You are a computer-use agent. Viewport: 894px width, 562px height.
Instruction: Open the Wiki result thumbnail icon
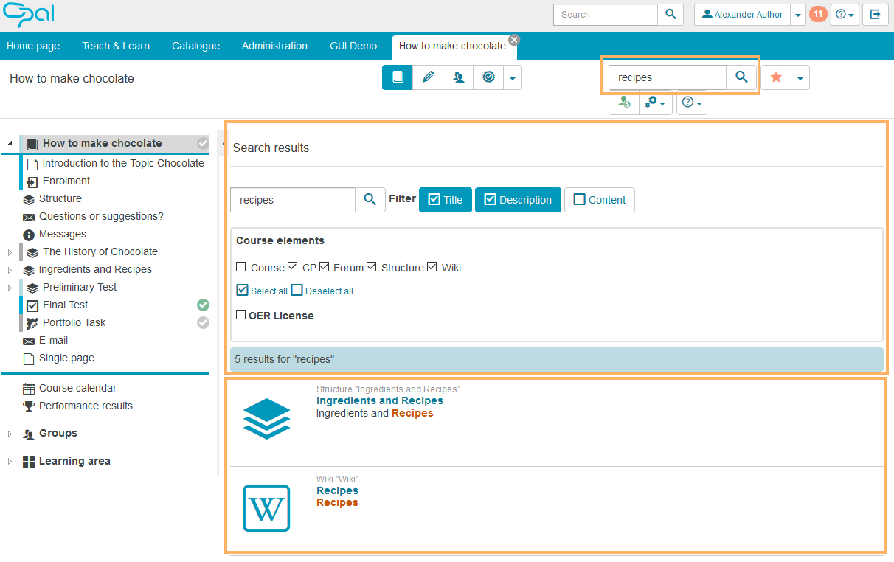[x=266, y=507]
